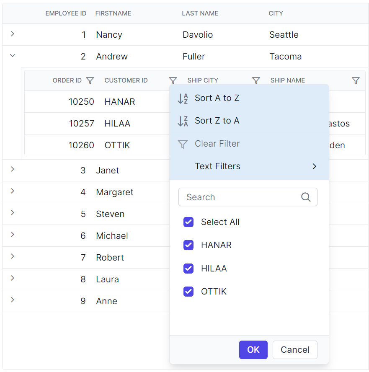
Task: Collapse the Andrew Fuller row
Action: click(13, 56)
